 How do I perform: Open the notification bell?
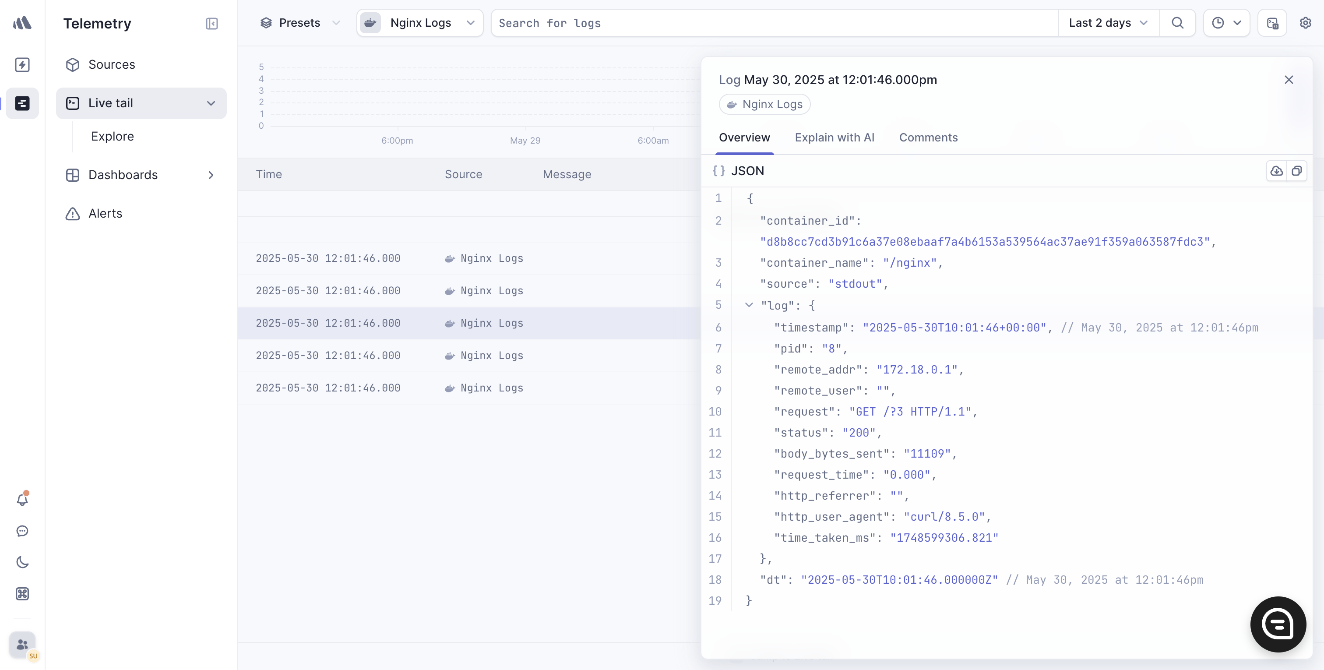pyautogui.click(x=22, y=499)
